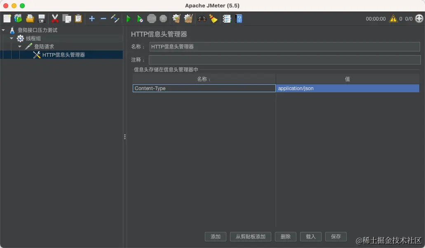Open the help icon
Image resolution: width=425 pixels, height=248 pixels.
(239, 19)
